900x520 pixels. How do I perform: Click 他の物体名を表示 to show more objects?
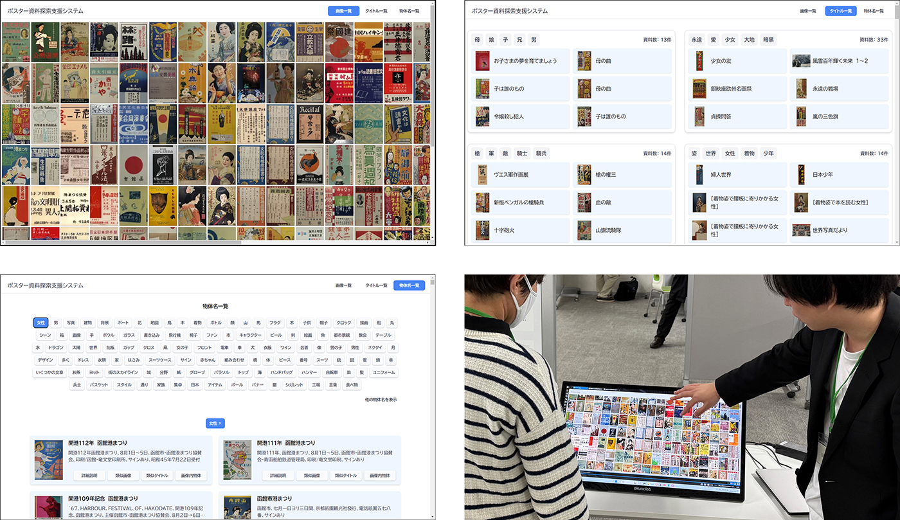[381, 399]
